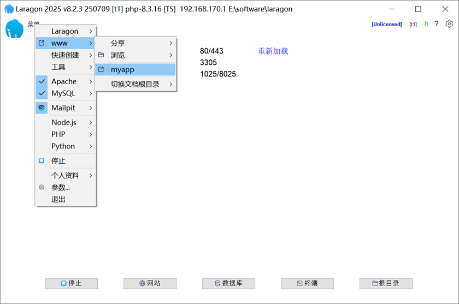The width and height of the screenshot is (459, 304).
Task: Click the open-link icon beside myapp
Action: click(101, 69)
